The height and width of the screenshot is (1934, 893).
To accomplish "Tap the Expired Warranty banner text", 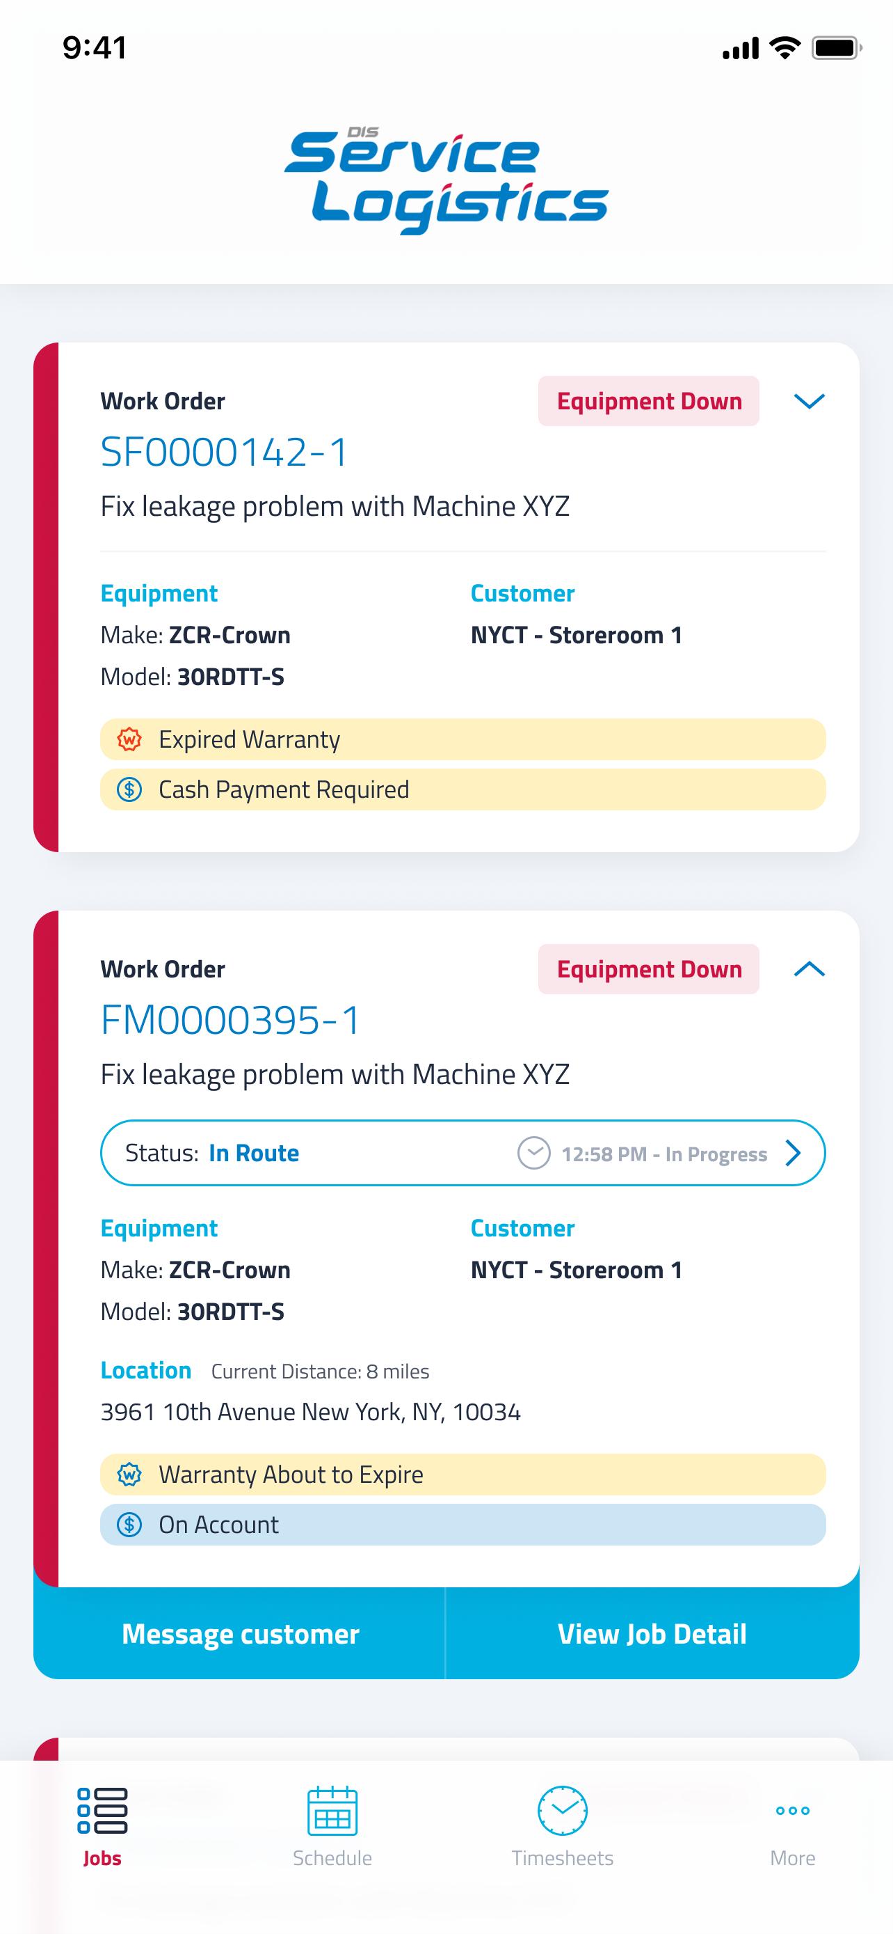I will (249, 739).
